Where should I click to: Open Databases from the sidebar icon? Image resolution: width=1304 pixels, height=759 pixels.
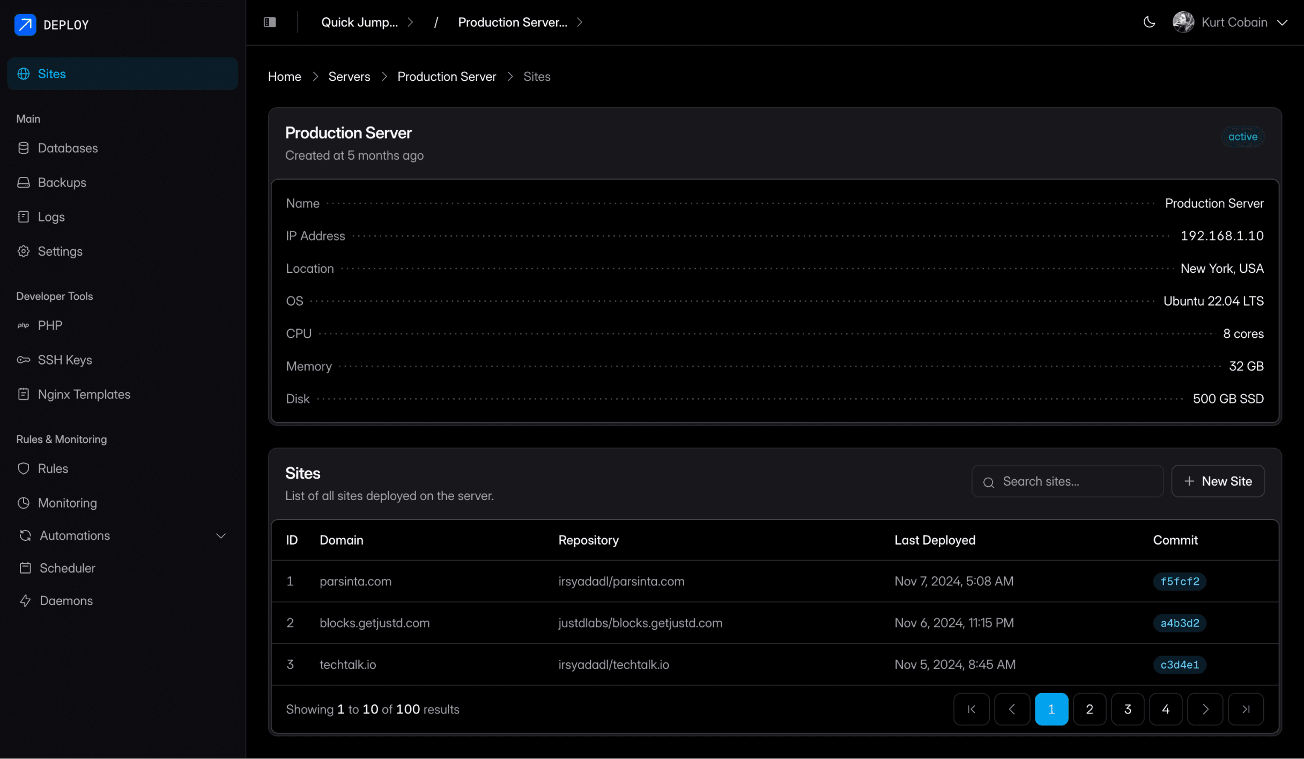[23, 148]
